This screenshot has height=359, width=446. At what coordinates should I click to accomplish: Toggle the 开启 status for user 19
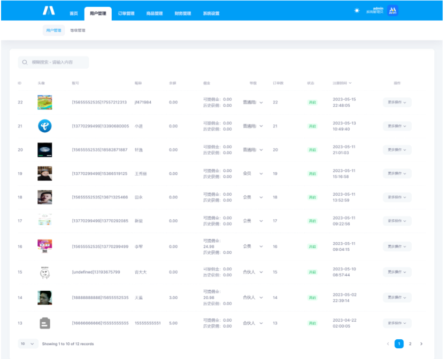(x=312, y=174)
